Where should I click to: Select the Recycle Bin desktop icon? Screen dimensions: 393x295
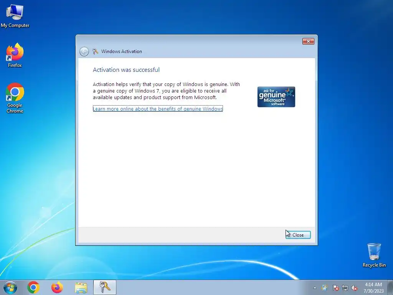tap(374, 255)
